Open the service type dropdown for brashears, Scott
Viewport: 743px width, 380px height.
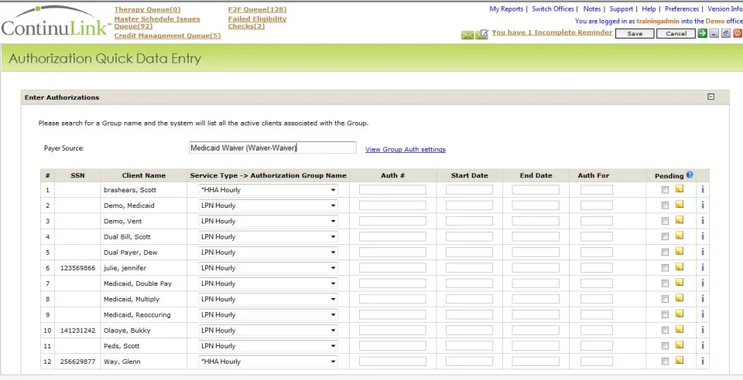pyautogui.click(x=269, y=190)
